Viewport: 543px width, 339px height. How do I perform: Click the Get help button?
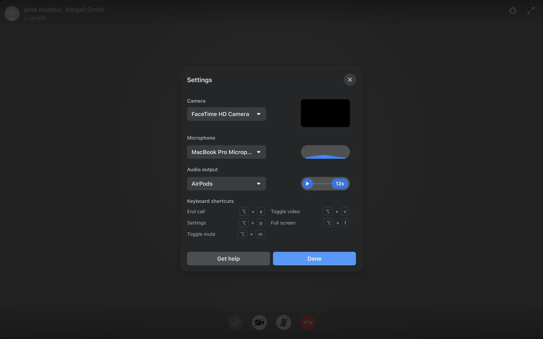coord(228,258)
